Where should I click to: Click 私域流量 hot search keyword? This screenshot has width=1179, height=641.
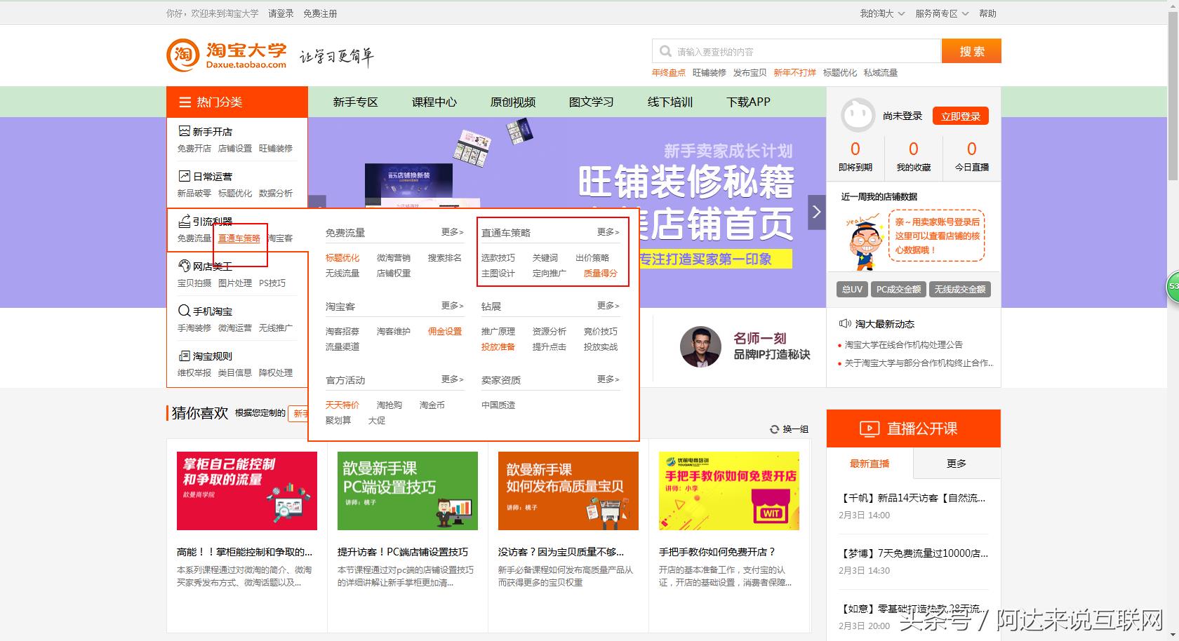pos(881,73)
